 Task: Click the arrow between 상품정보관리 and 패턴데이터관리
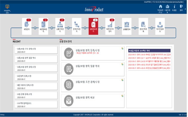(x=102, y=28)
